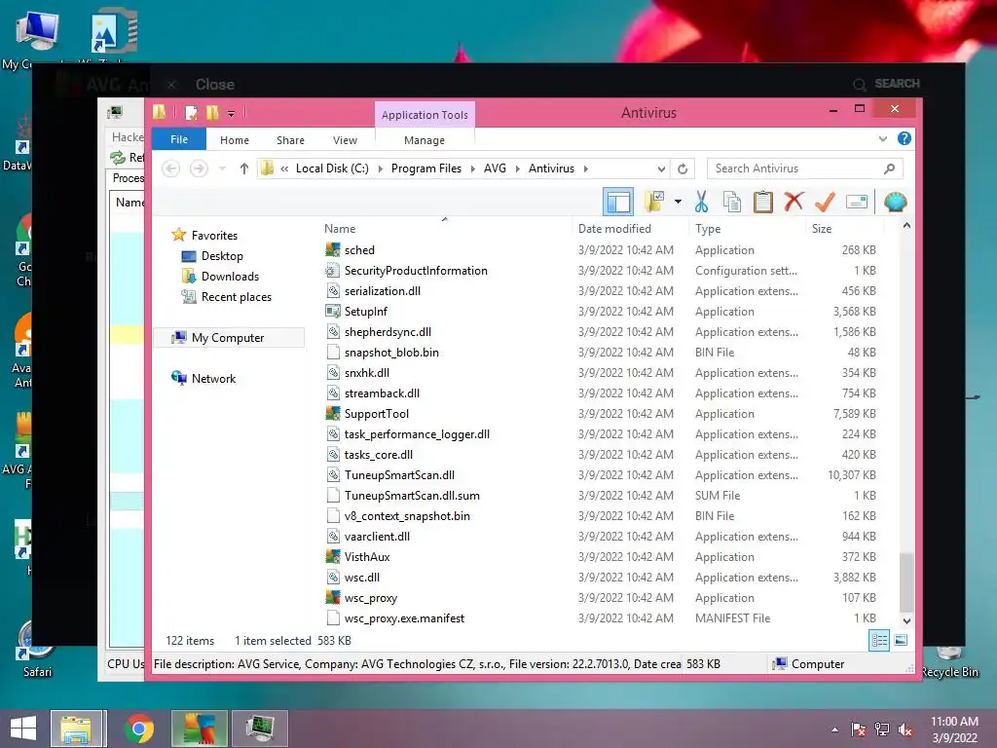Expand the breadcrumb overflow double chevron
This screenshot has width=997, height=748.
284,168
